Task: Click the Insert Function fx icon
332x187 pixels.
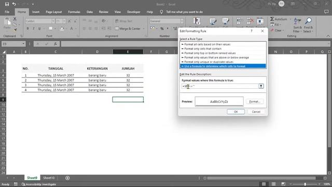Action: pyautogui.click(x=56, y=44)
